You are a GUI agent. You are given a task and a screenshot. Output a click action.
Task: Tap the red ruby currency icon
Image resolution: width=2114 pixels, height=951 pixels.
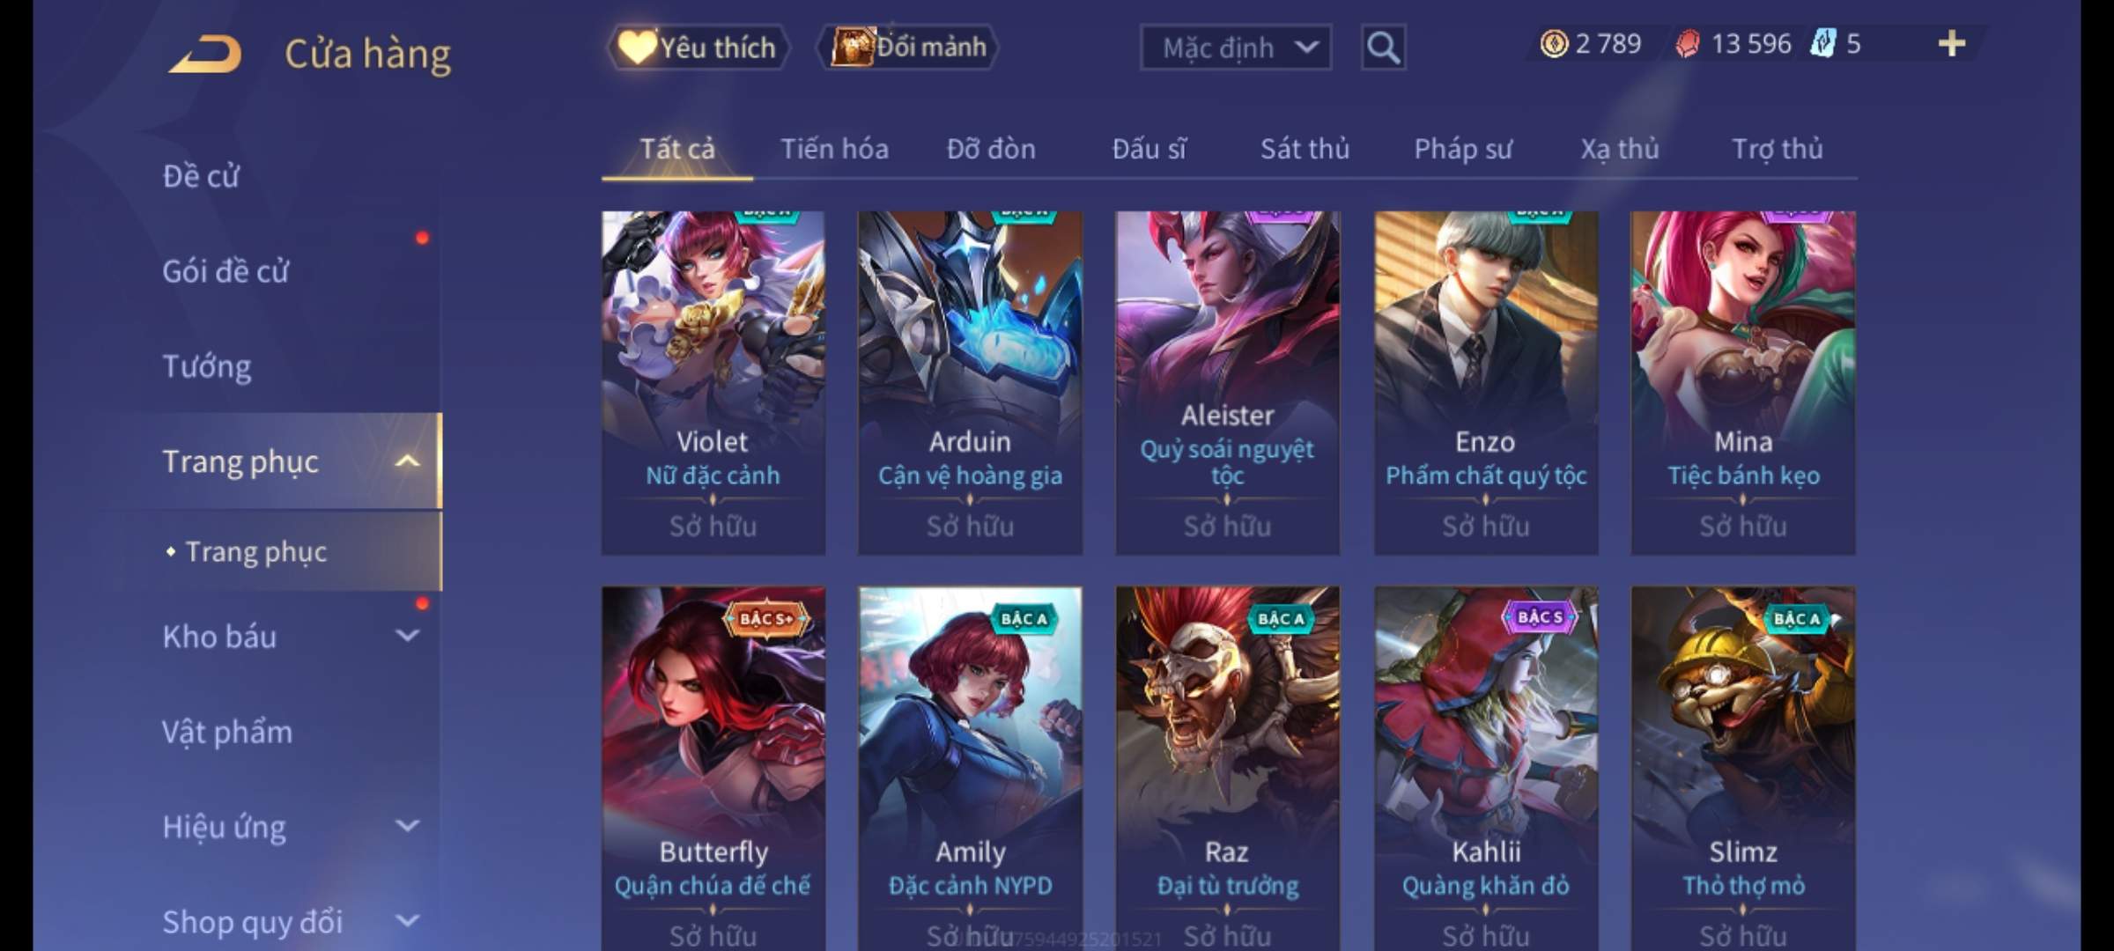(1688, 44)
